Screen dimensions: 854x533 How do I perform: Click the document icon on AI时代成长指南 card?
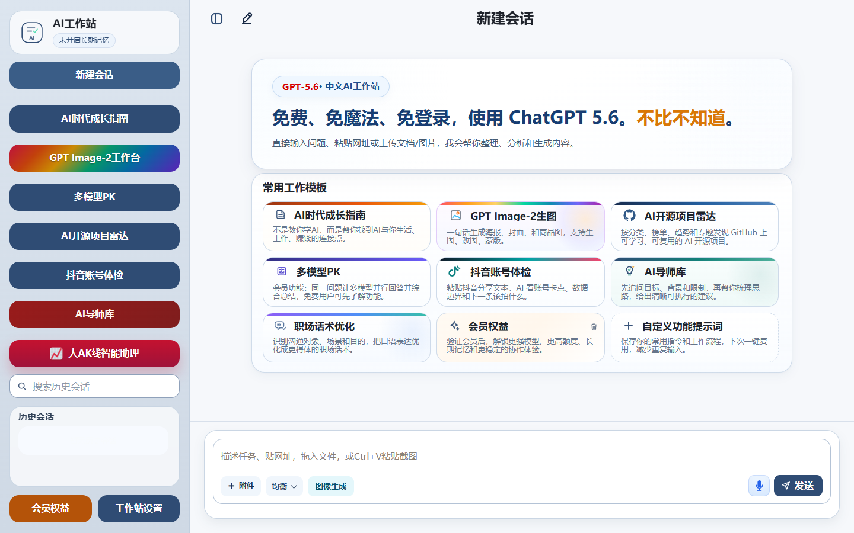point(281,215)
